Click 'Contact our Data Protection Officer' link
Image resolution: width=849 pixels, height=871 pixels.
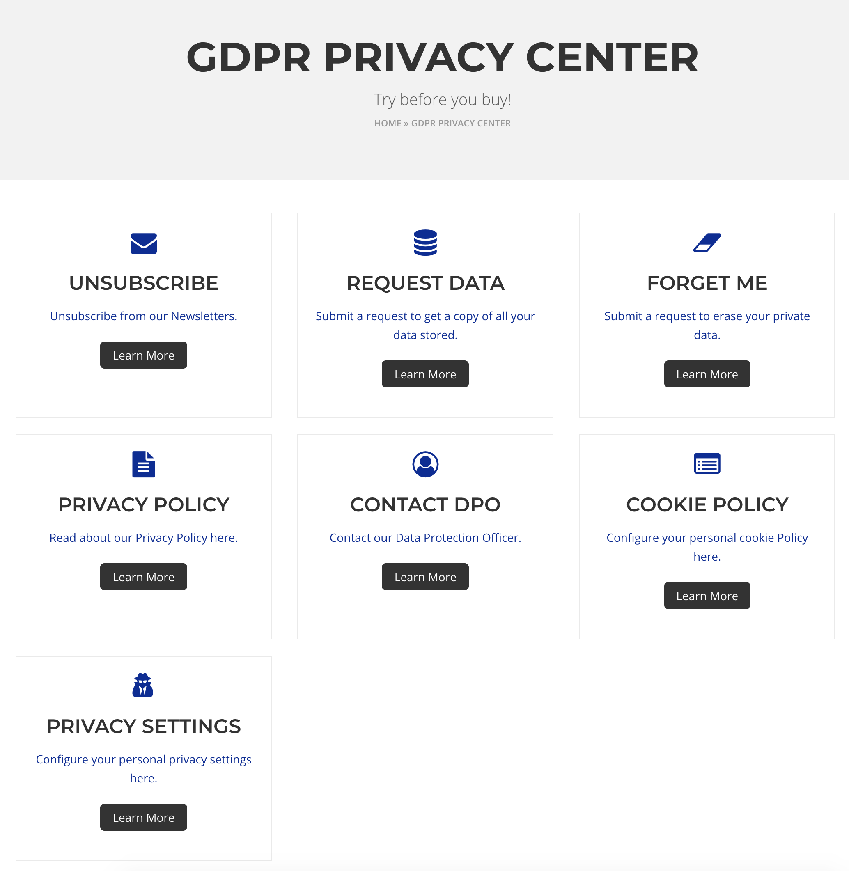(425, 538)
